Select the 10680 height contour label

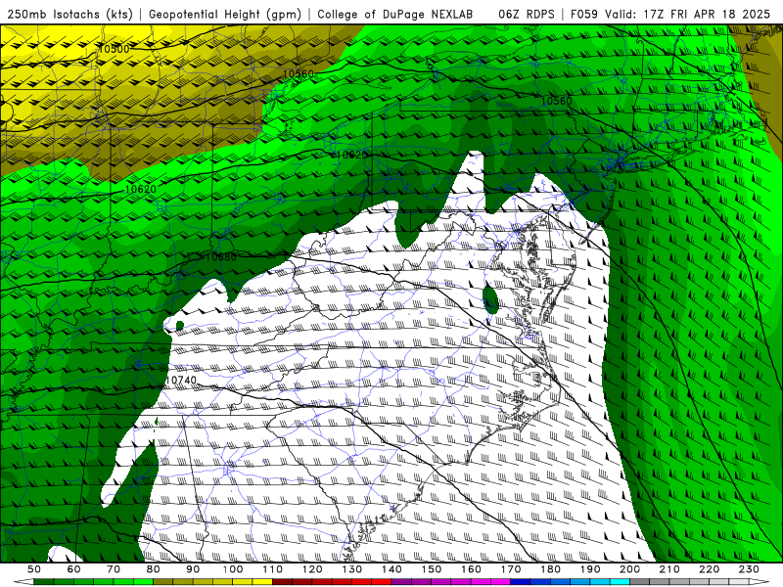221,257
